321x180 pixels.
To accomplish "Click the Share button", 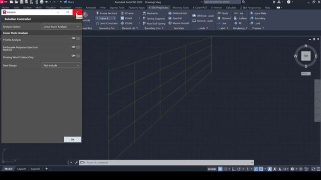I will (69, 2).
